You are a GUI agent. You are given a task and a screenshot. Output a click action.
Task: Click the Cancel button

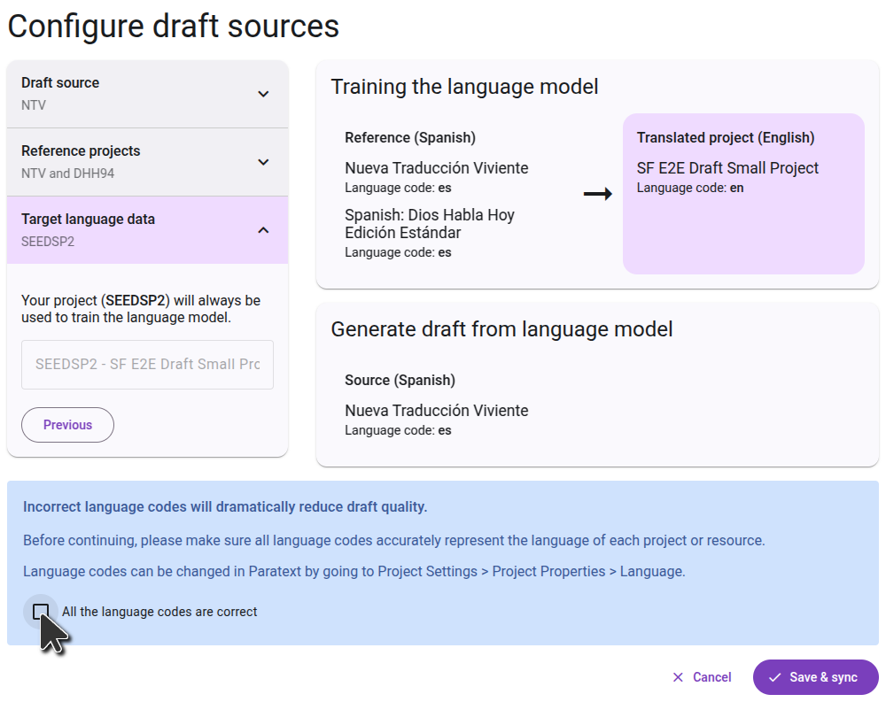702,677
